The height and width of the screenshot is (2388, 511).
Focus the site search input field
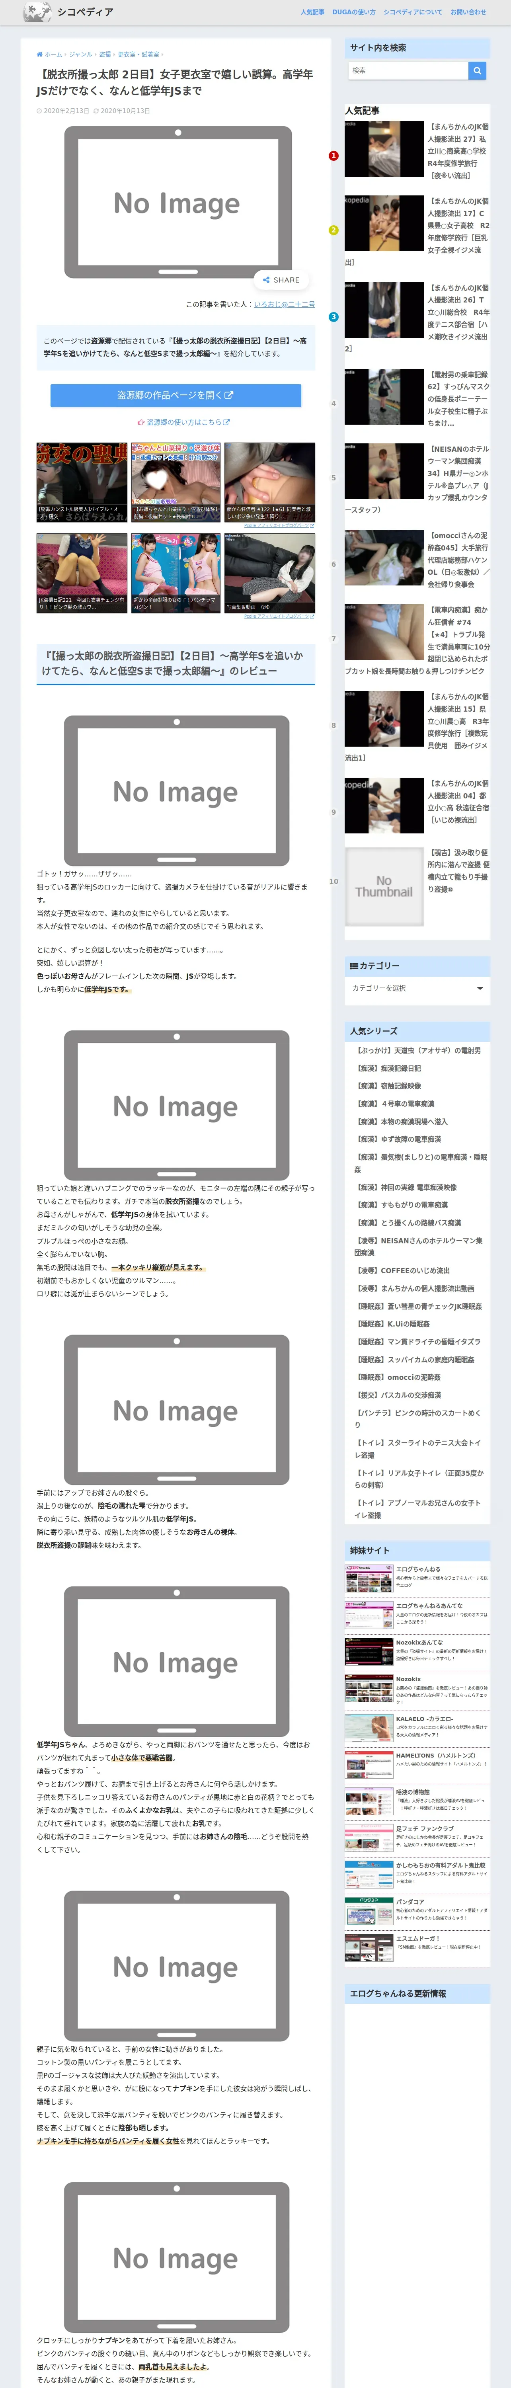[x=408, y=70]
